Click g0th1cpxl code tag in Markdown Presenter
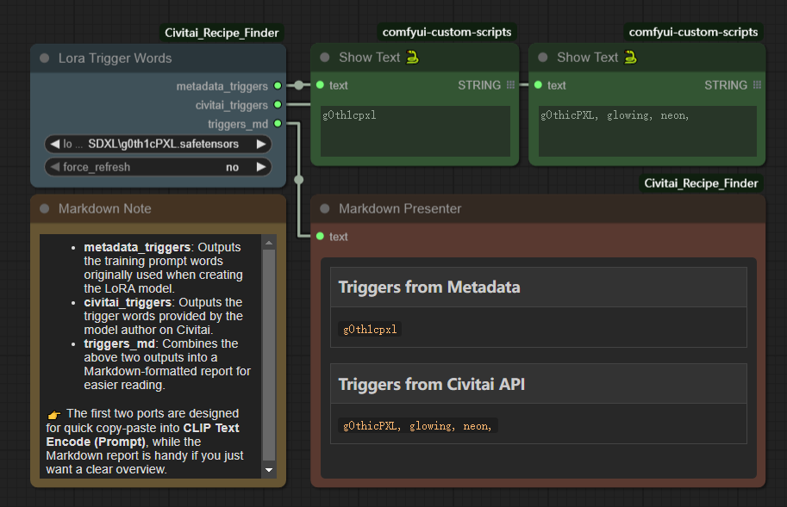787x507 pixels. (370, 329)
